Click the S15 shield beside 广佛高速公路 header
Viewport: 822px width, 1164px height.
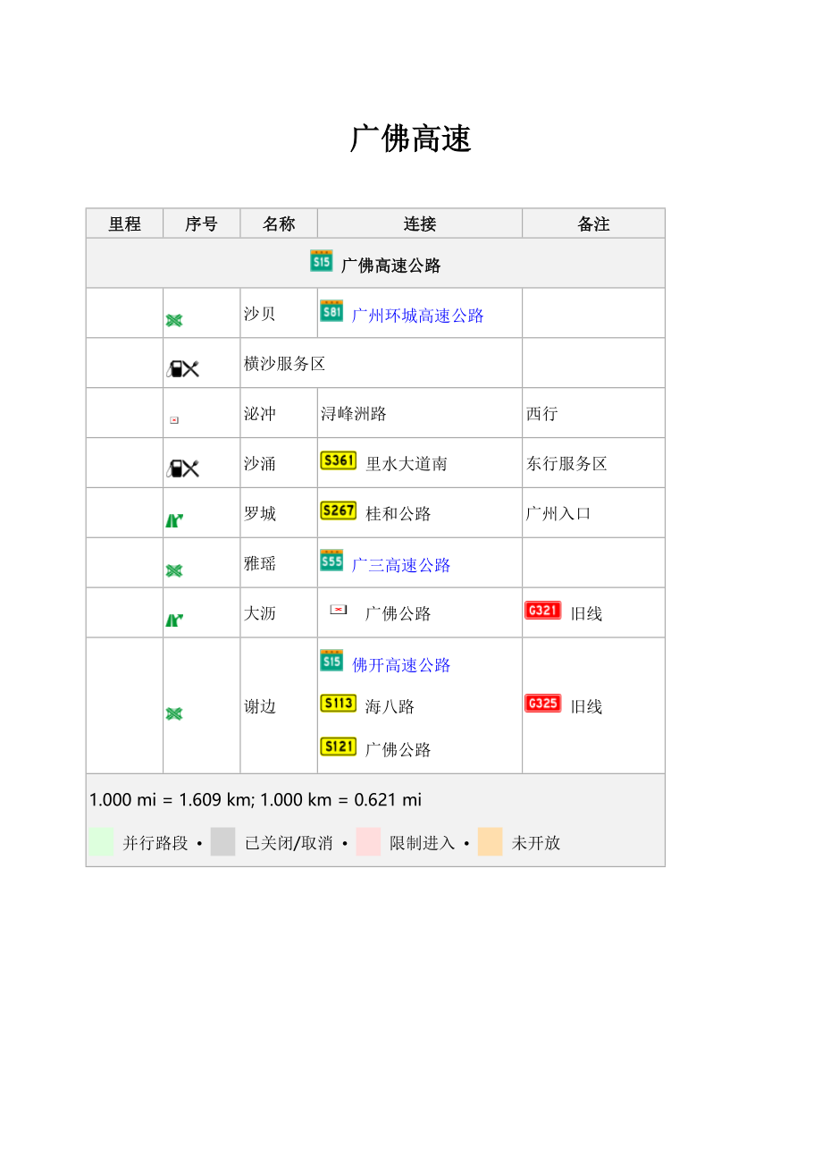click(x=322, y=261)
